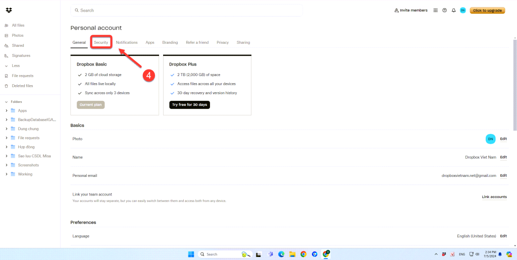
Task: Open the Copilot icon in the tray
Action: click(509, 254)
